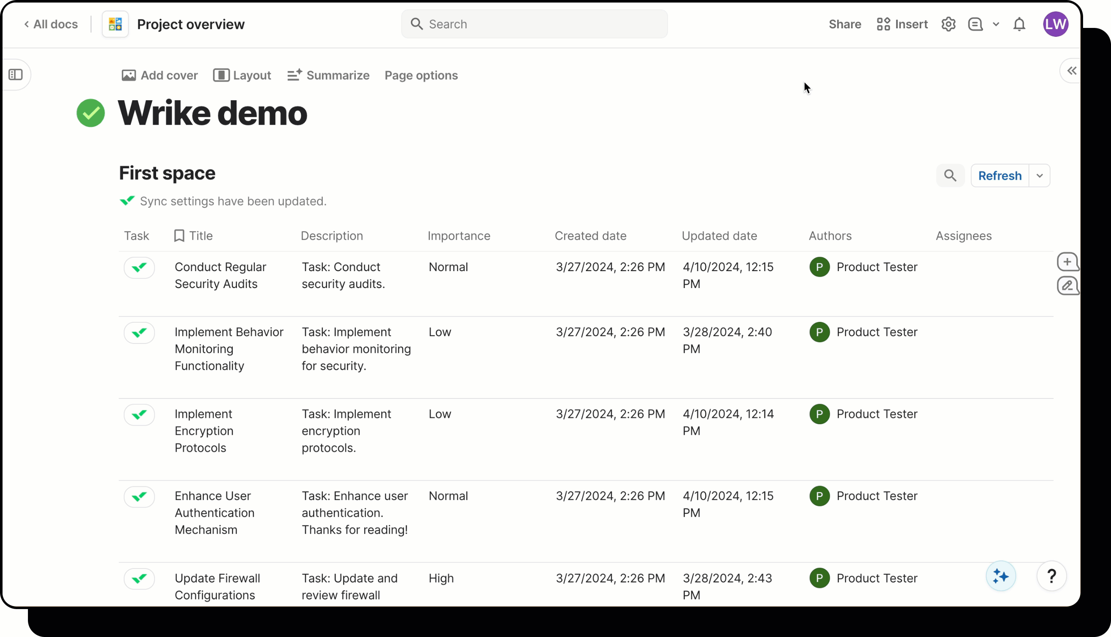This screenshot has height=637, width=1111.
Task: Expand the comments dropdown arrow
Action: click(x=996, y=25)
